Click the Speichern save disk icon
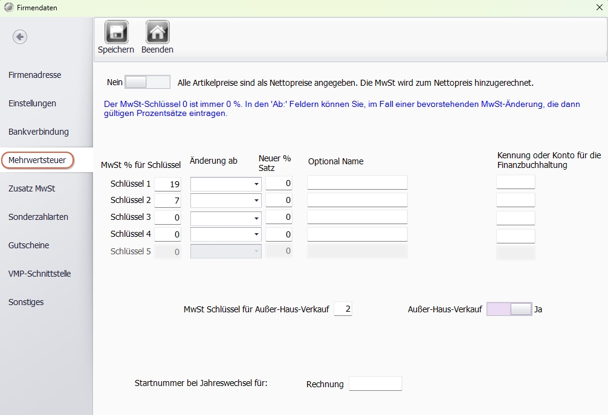The height and width of the screenshot is (415, 608). (115, 32)
